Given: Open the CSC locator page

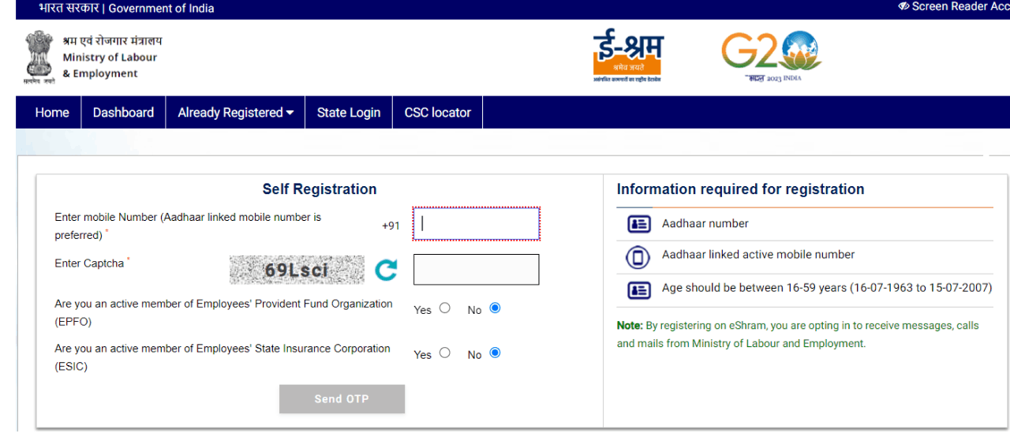Looking at the screenshot, I should pyautogui.click(x=437, y=113).
